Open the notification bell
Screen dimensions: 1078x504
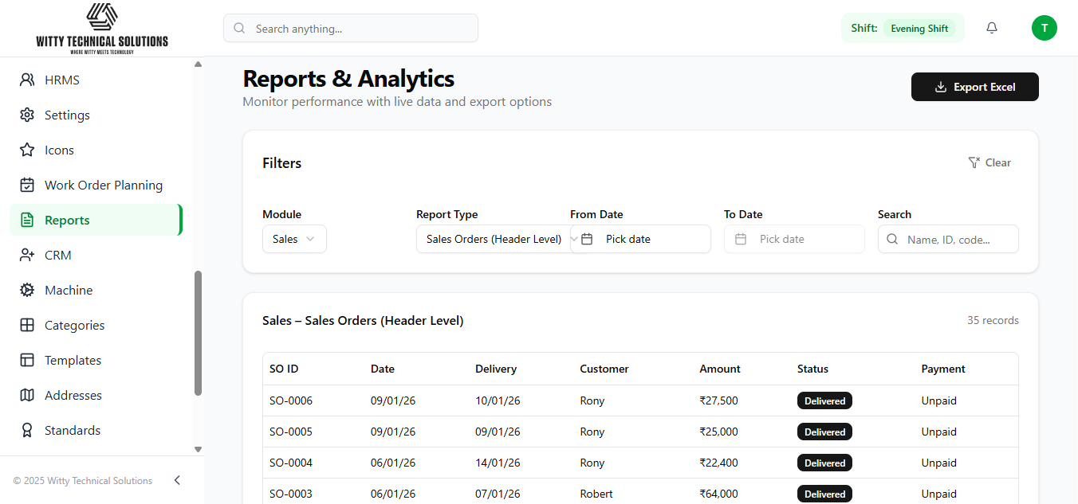pyautogui.click(x=991, y=28)
